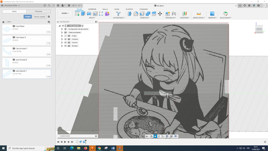Open the ENSAMBLAR dropdown menu
Image resolution: width=268 pixels, height=151 pixels.
[x=171, y=18]
